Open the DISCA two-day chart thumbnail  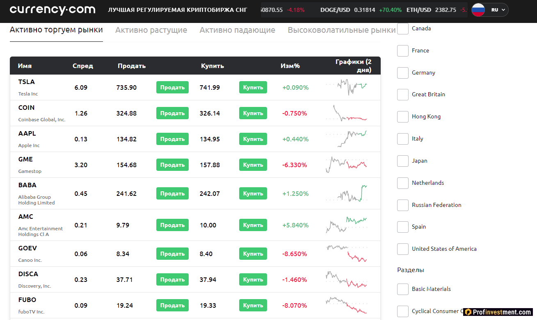[347, 279]
